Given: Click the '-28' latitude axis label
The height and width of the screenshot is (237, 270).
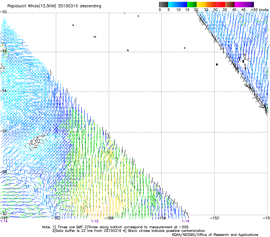Looking at the screenshot, I should pyautogui.click(x=3, y=172).
